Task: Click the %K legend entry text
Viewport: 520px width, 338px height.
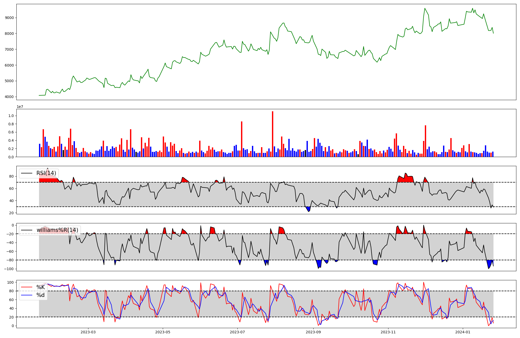Action: 41,287
